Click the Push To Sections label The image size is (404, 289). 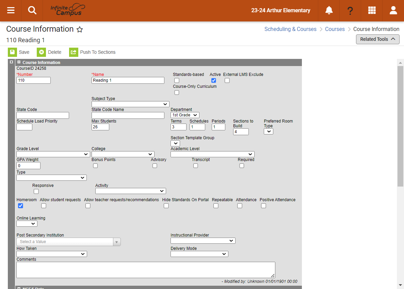tap(98, 52)
